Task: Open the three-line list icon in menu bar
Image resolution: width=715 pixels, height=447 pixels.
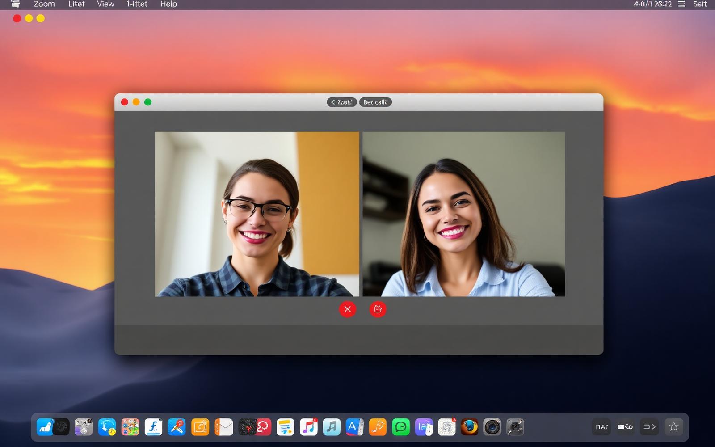Action: pos(681,4)
